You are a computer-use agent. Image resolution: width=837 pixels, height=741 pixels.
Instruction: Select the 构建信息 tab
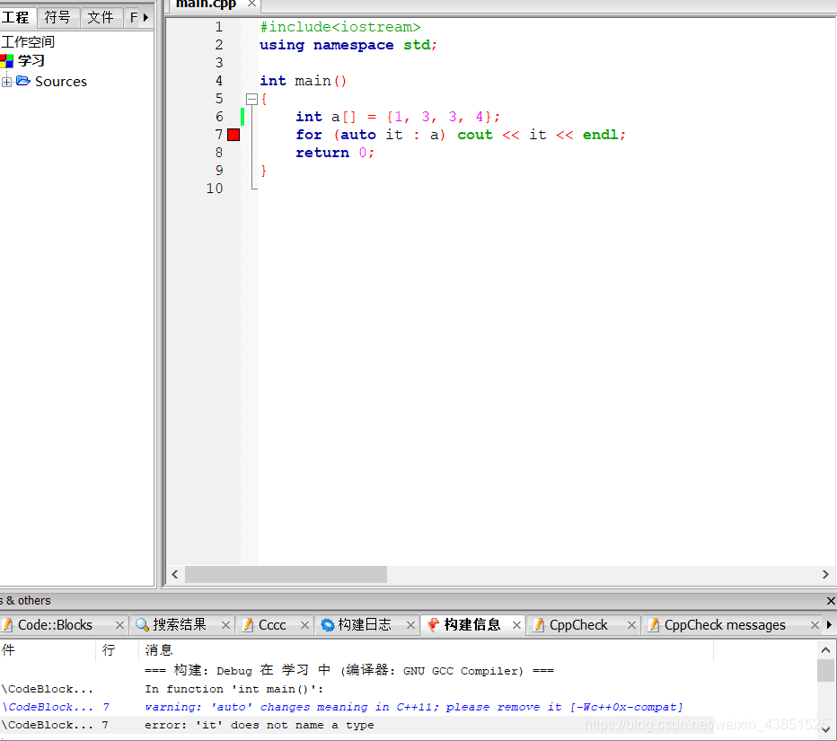coord(471,625)
